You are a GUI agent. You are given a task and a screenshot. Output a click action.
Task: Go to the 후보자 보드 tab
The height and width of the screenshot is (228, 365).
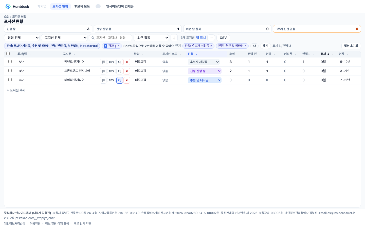[82, 6]
